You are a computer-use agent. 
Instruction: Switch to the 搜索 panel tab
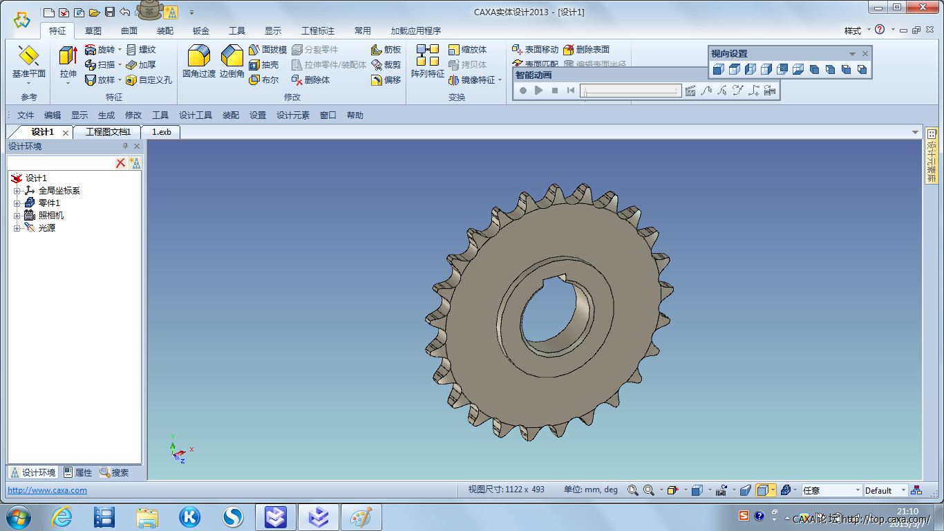click(x=115, y=473)
